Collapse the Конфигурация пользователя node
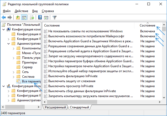 tap(4, 86)
